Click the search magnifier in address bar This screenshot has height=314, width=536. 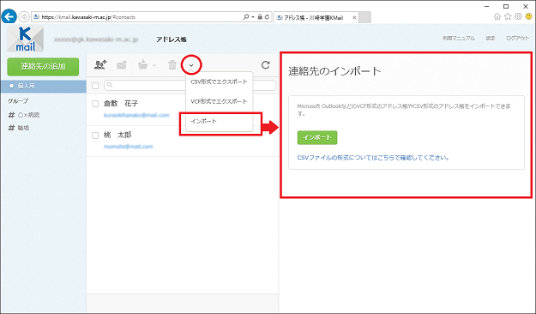click(x=246, y=17)
